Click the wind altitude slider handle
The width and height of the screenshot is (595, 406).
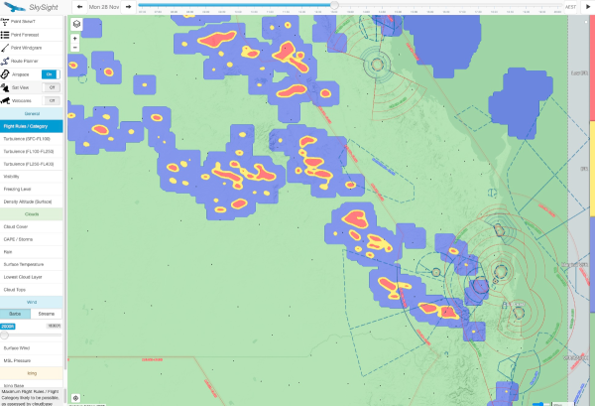click(x=5, y=336)
